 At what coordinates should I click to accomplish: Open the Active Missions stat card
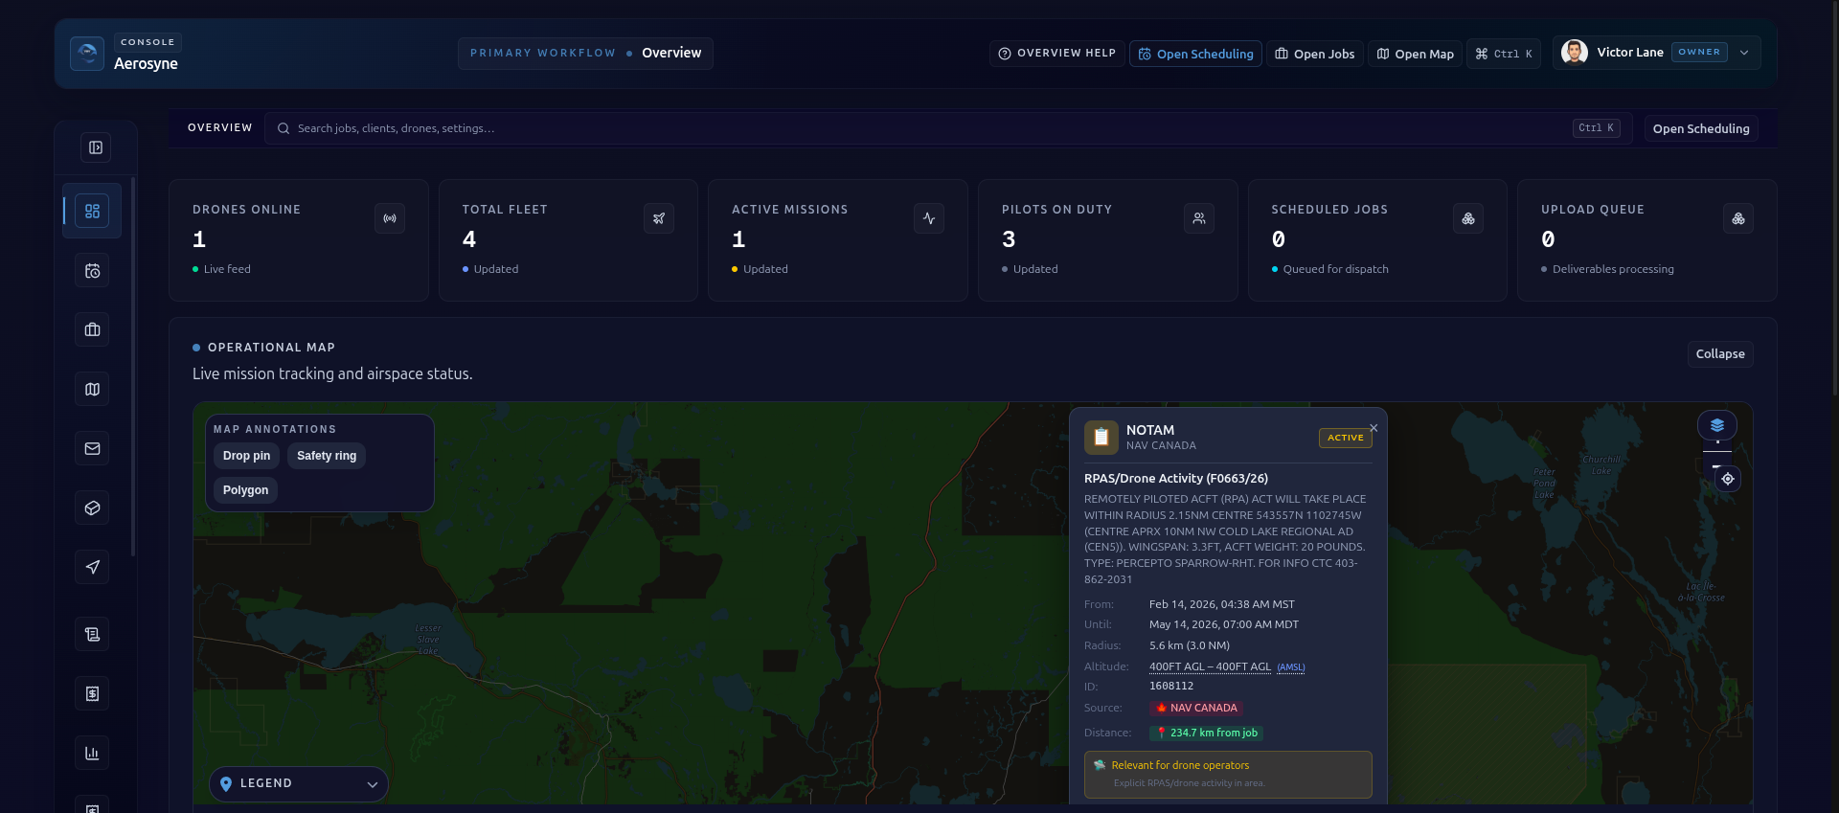838,240
